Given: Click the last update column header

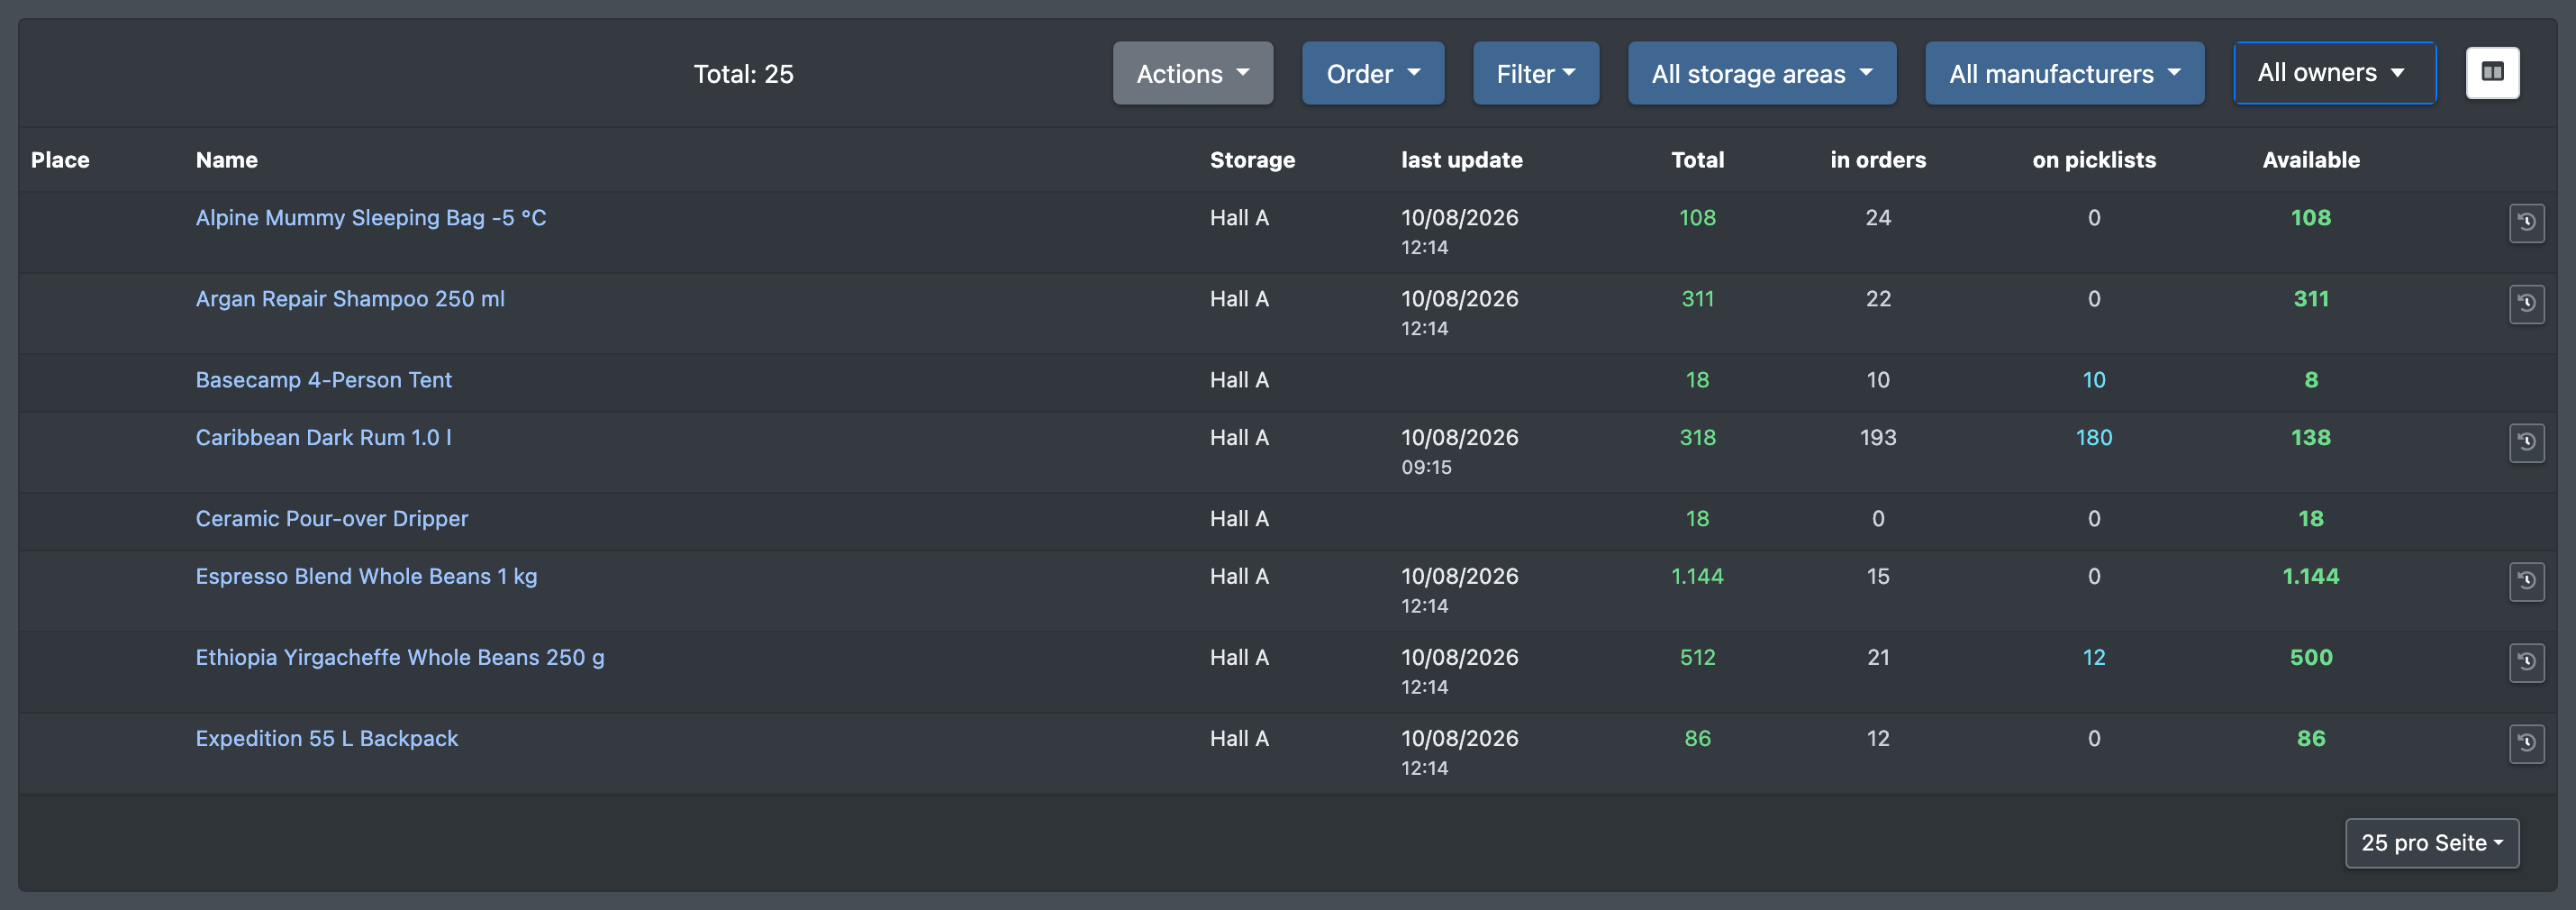Looking at the screenshot, I should coord(1462,160).
